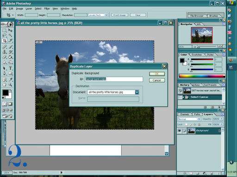
Task: Enable Lock position in Layers panel
Action: coord(195,124)
